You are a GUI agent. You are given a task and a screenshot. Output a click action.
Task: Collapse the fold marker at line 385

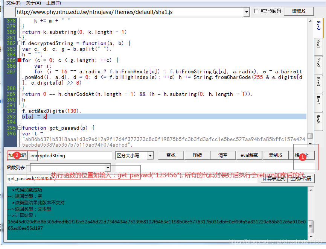[20, 60]
